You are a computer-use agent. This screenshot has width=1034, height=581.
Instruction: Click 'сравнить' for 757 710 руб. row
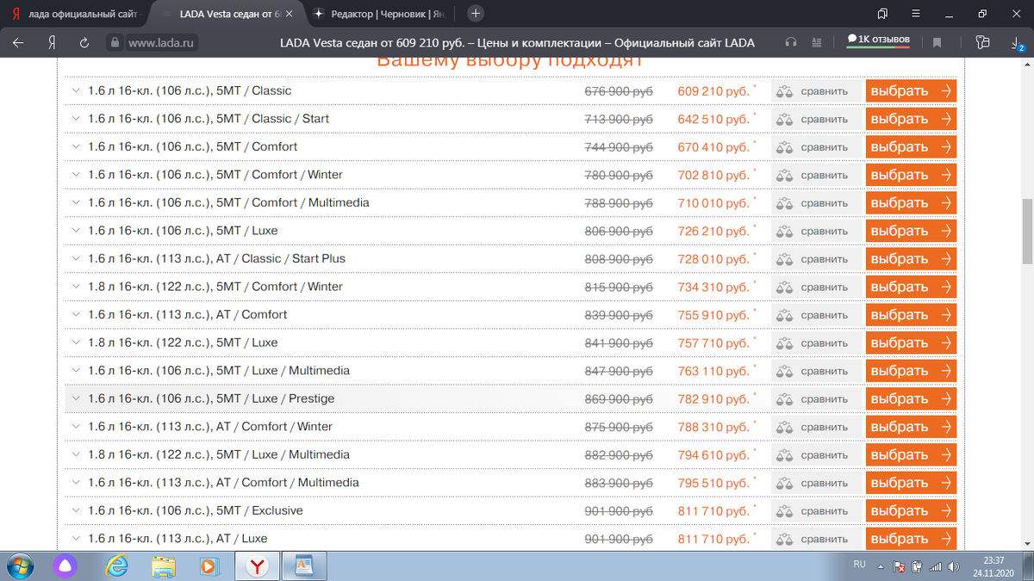point(824,343)
